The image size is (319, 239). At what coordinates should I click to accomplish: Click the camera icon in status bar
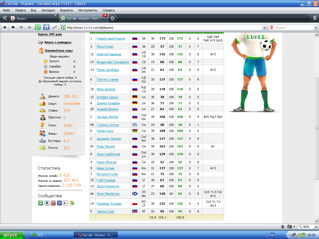[x=290, y=227]
